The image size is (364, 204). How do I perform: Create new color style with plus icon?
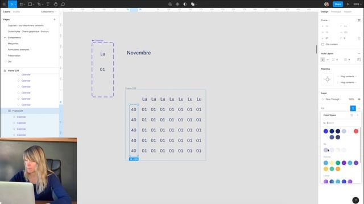pyautogui.click(x=358, y=115)
